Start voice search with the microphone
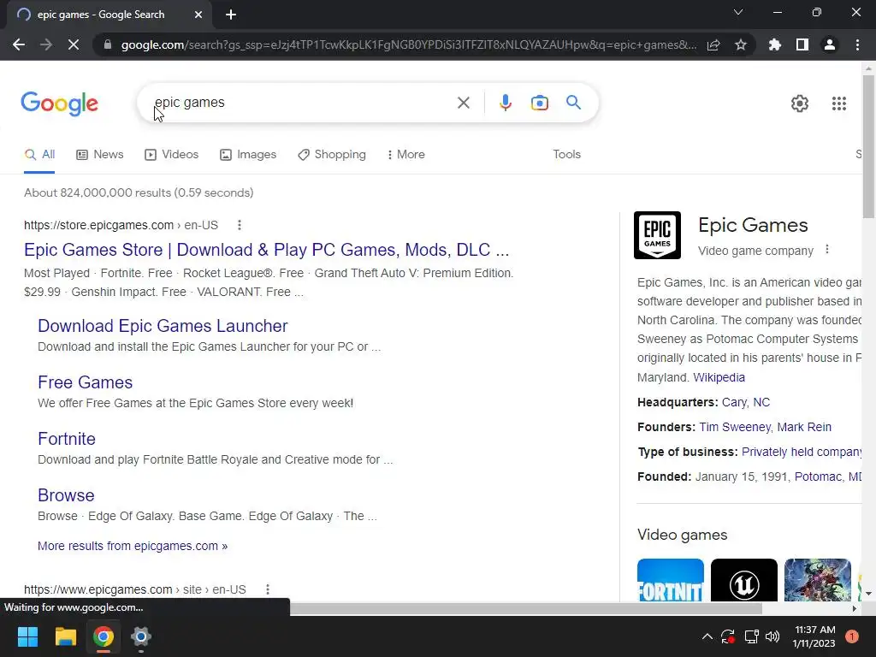The height and width of the screenshot is (657, 876). tap(505, 103)
